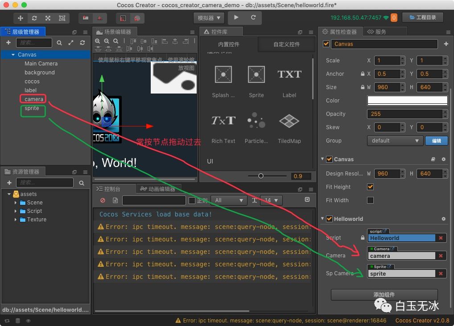The width and height of the screenshot is (454, 326).
Task: Zoom out the scene editor
Action: [107, 41]
